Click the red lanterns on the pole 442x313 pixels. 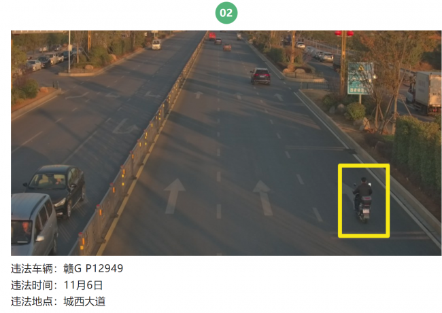coord(344,33)
